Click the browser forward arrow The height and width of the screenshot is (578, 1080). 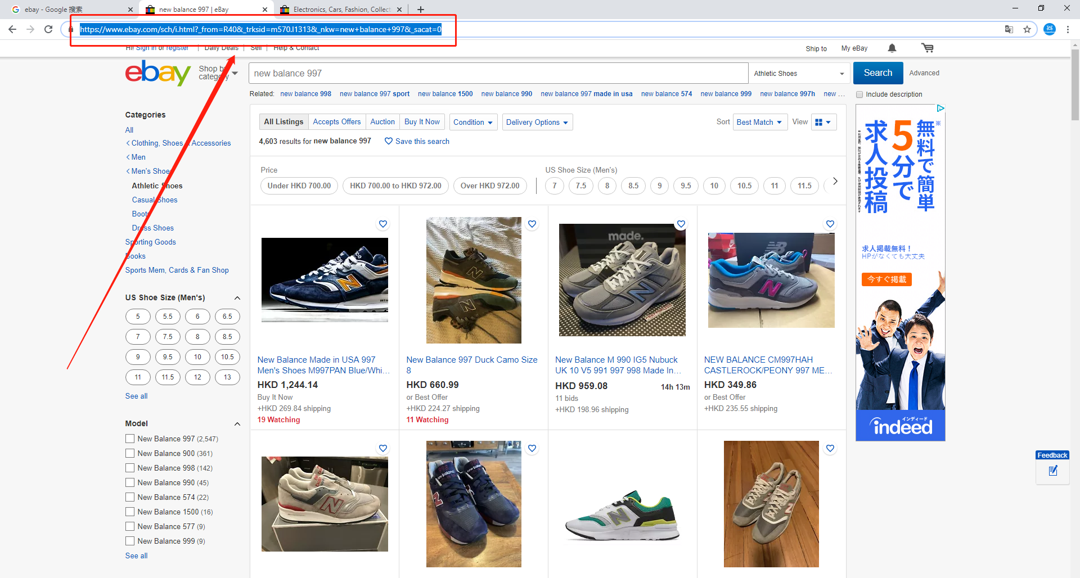click(x=30, y=29)
